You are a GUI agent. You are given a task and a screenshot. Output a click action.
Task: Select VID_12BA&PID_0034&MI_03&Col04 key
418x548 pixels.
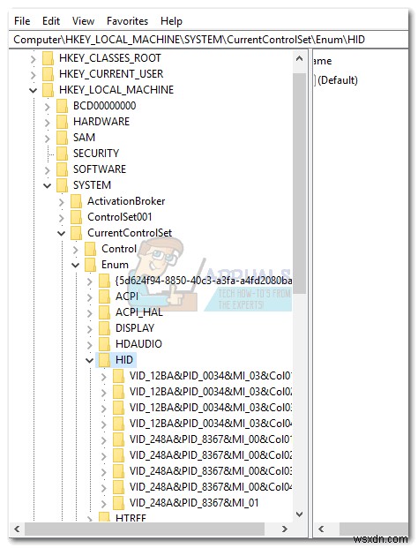(x=211, y=424)
